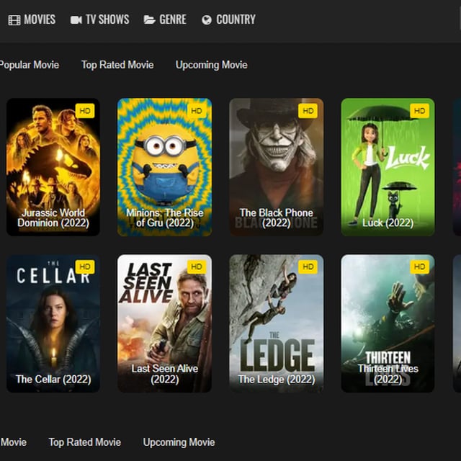
Task: Click the HD badge on Last Seen Alive
Action: click(x=197, y=267)
